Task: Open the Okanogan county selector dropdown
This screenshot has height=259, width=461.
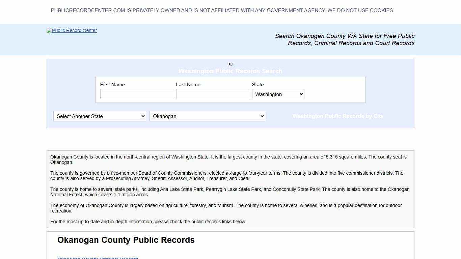Action: pos(207,116)
